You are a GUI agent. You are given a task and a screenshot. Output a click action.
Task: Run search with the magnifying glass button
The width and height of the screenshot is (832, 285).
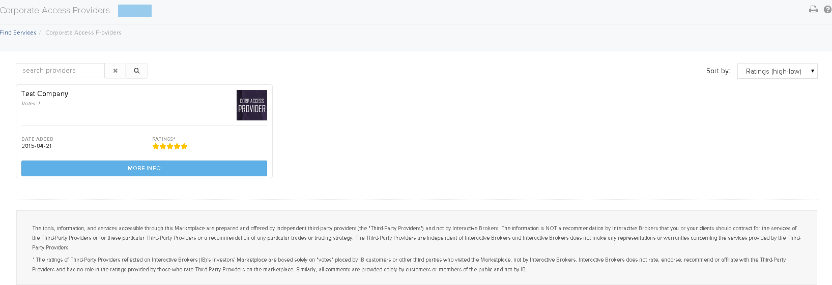click(x=136, y=71)
